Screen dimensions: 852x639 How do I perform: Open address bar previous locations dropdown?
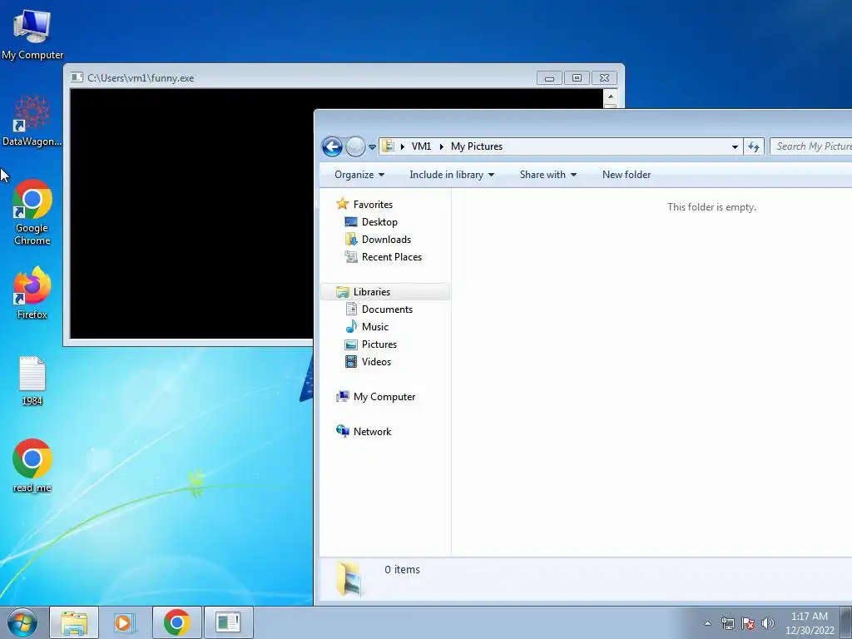click(735, 146)
